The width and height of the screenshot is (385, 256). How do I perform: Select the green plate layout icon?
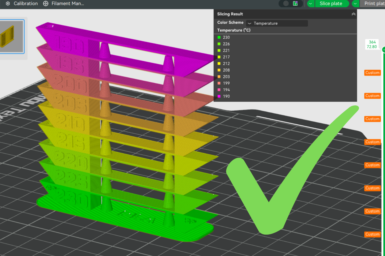(295, 3)
